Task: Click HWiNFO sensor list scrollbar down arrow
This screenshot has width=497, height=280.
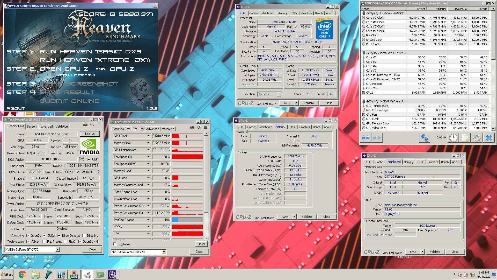Action: click(493, 129)
